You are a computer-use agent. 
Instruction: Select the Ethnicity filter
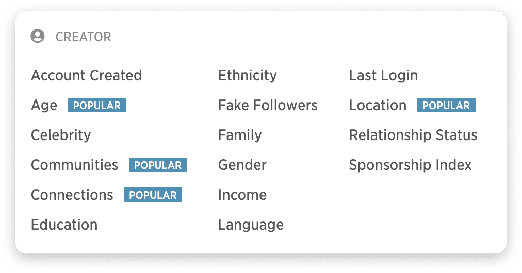pos(248,76)
